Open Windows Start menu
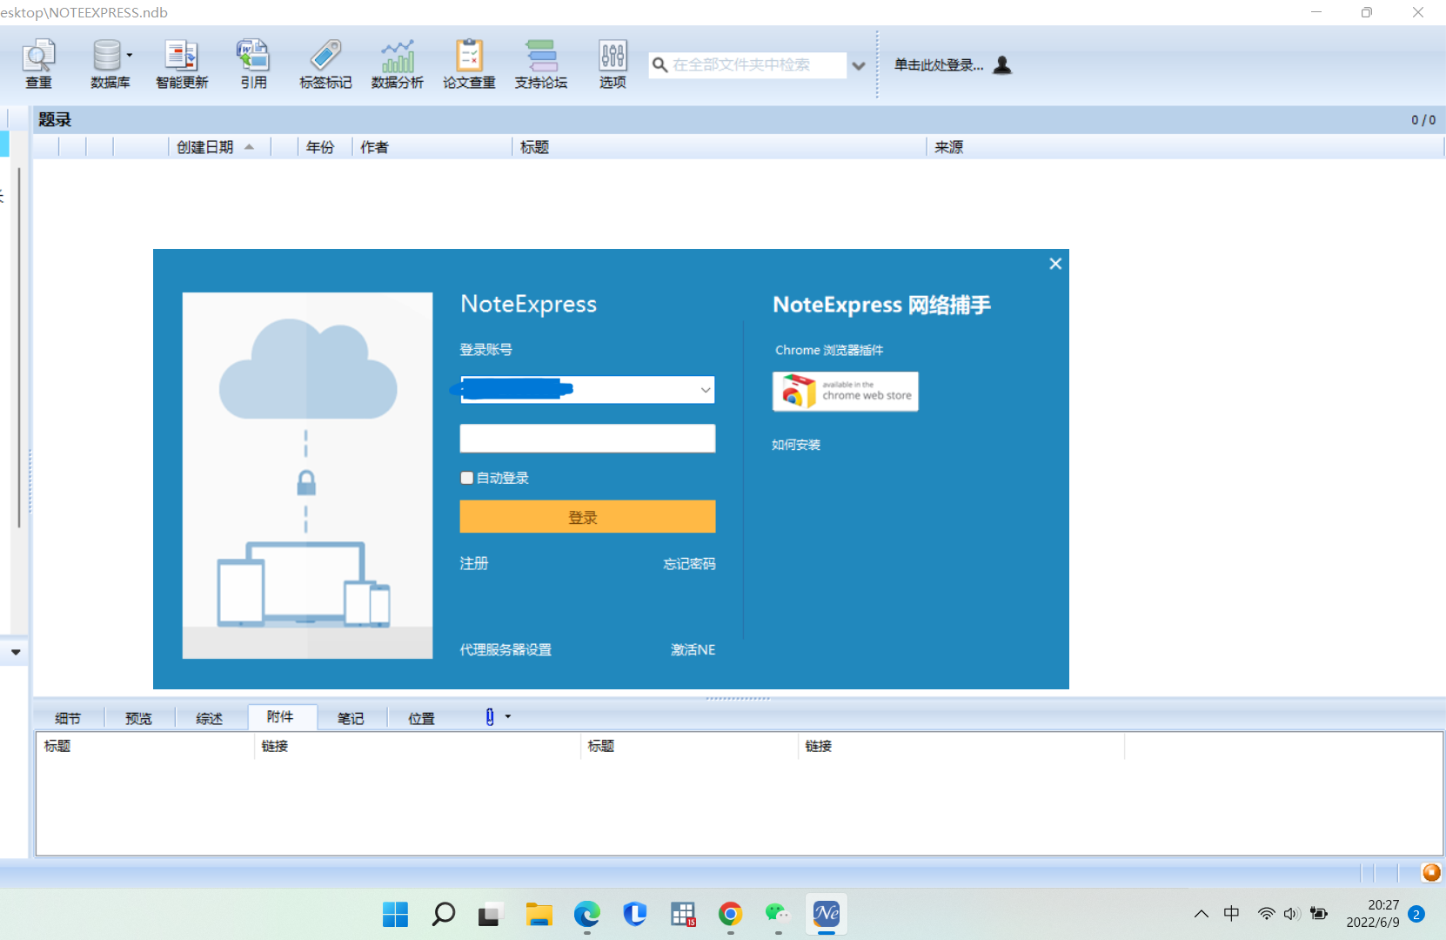 [395, 914]
